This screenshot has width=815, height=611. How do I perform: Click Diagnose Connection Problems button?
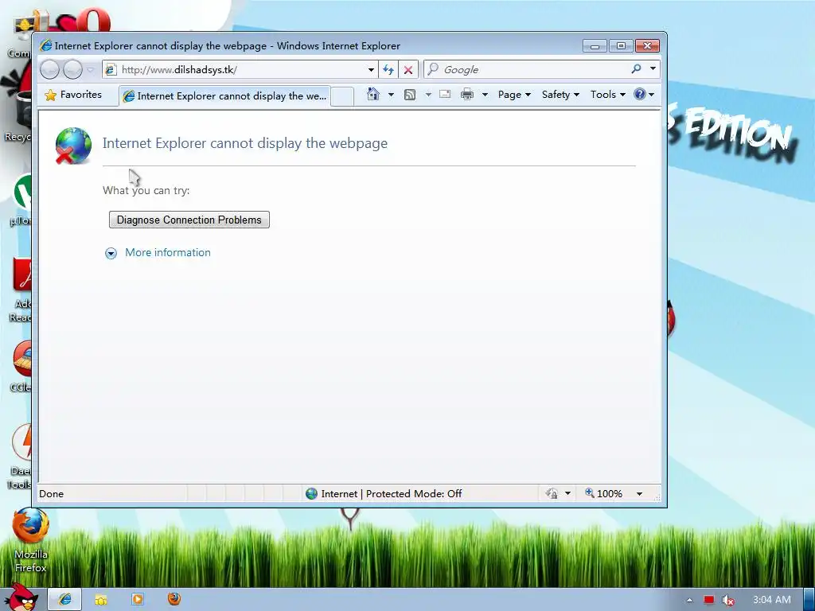(189, 220)
